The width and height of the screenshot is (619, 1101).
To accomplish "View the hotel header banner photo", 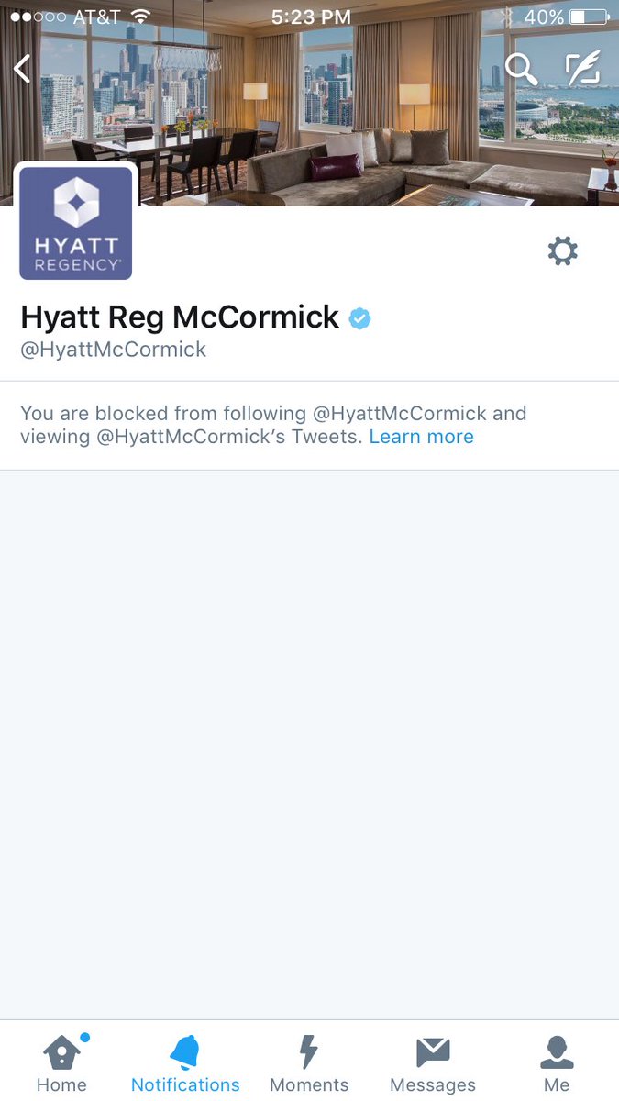I will coord(309,103).
